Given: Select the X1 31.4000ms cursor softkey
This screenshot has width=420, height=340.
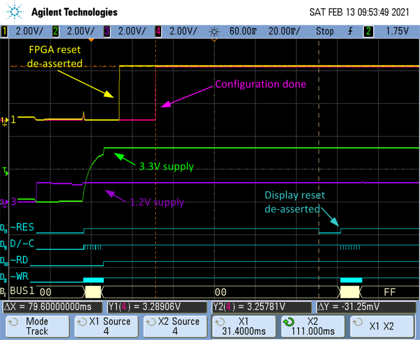Looking at the screenshot, I should tap(245, 326).
